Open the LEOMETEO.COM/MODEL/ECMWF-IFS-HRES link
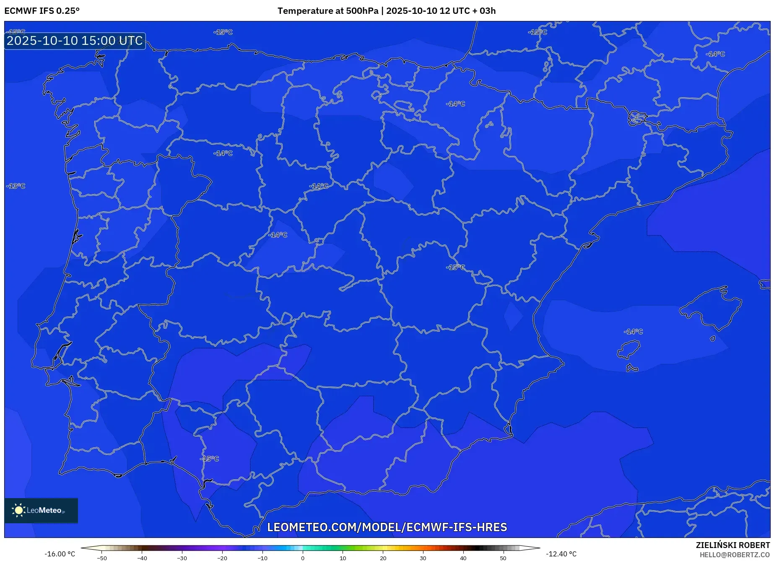The height and width of the screenshot is (561, 774). pos(387,527)
